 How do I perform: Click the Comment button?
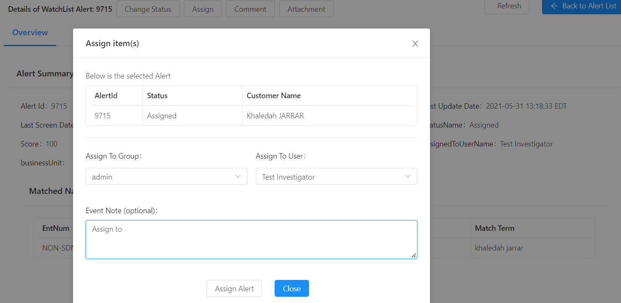pos(250,9)
